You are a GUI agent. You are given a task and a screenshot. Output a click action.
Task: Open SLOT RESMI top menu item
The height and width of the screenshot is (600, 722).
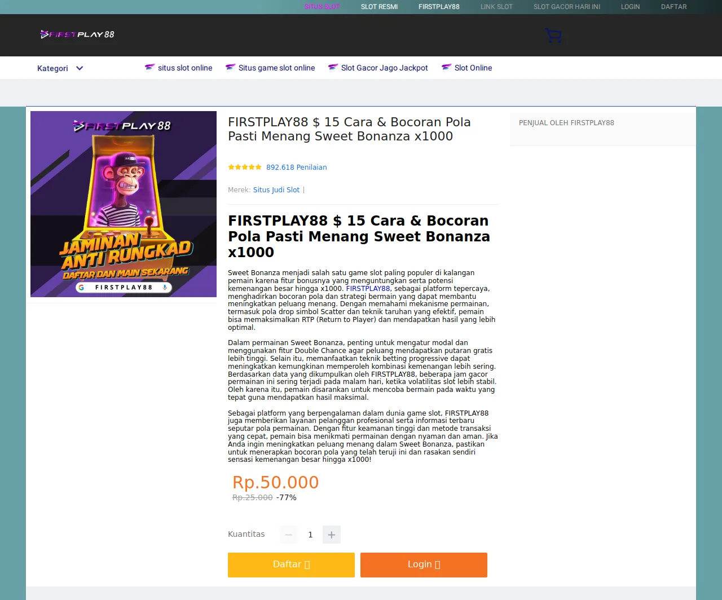[380, 7]
